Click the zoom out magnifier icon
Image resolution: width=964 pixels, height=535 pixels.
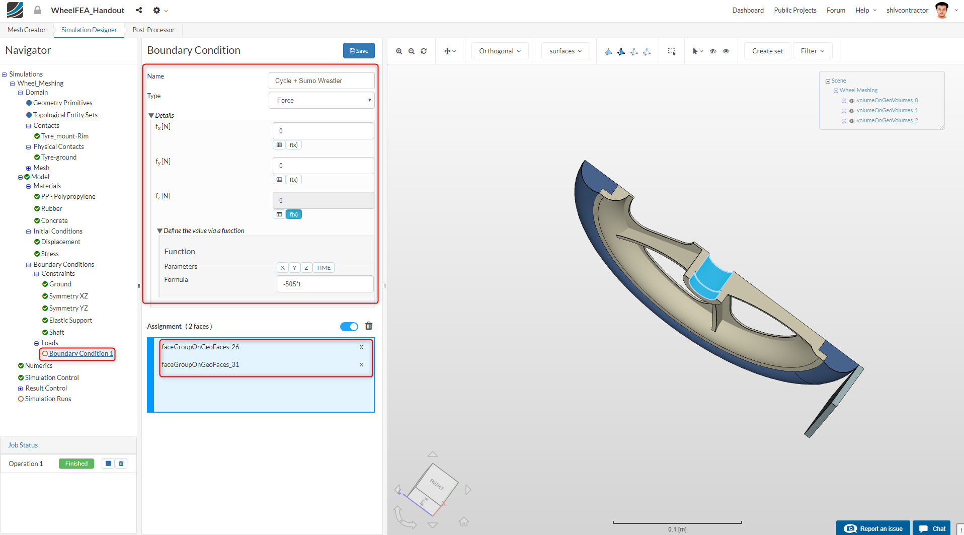point(412,51)
